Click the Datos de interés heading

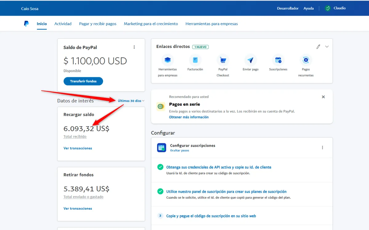coord(75,101)
